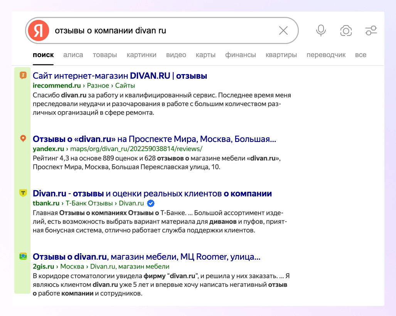Expand the все services menu
The width and height of the screenshot is (396, 316).
(x=361, y=55)
